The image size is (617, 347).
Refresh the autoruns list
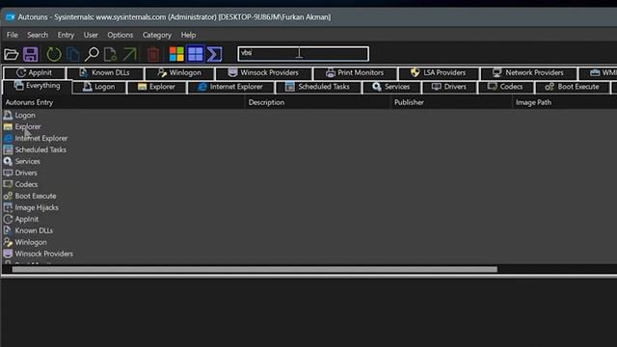click(x=54, y=54)
